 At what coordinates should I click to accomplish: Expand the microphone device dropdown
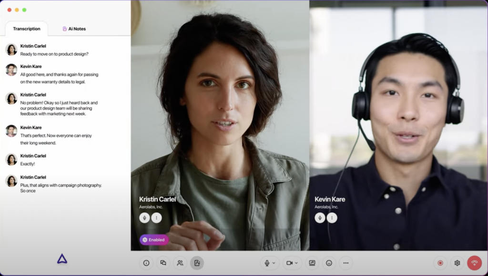[x=273, y=263]
